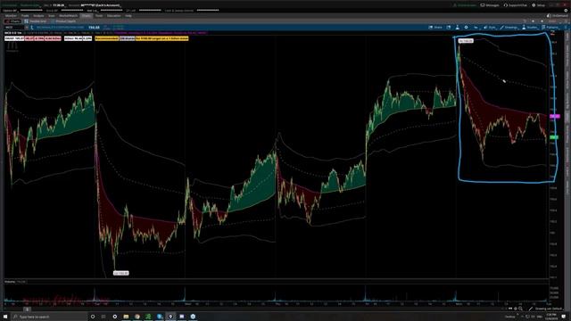
Task: Open the Scan tab
Action: click(x=52, y=16)
